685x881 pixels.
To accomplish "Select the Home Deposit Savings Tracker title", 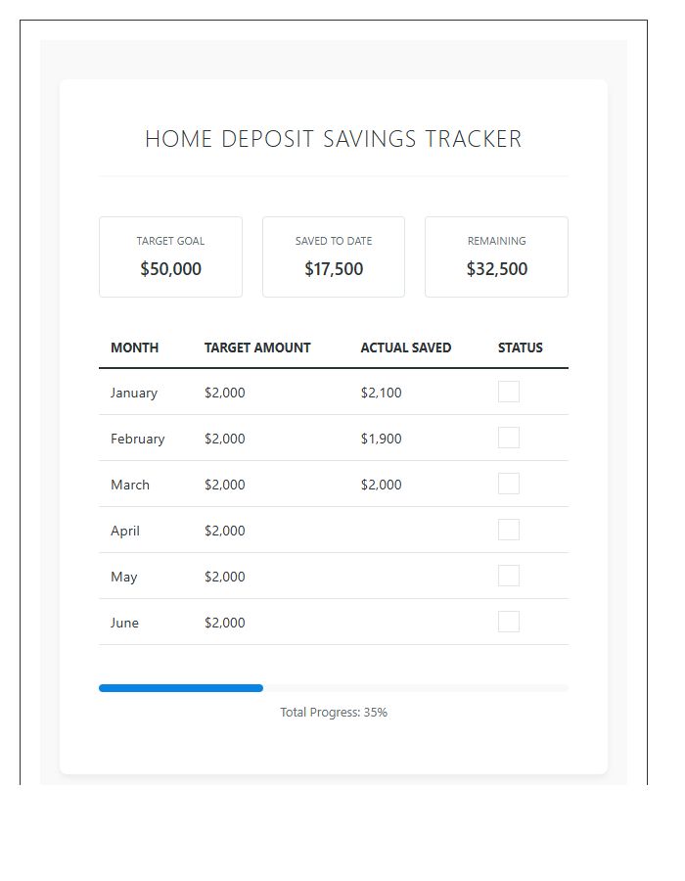I will tap(333, 138).
